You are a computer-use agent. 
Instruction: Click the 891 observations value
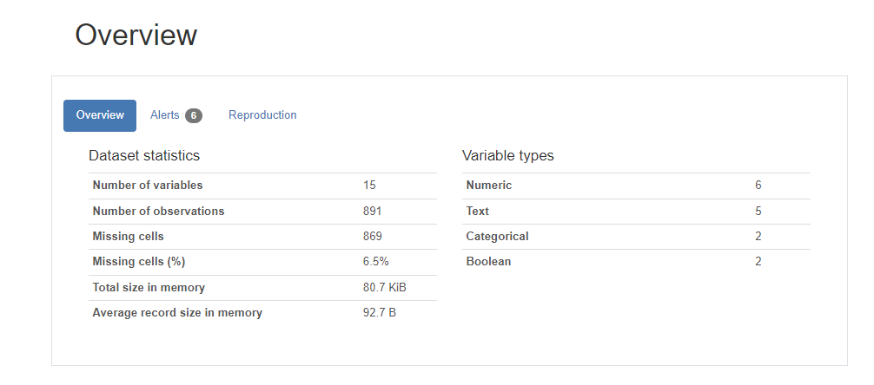pyautogui.click(x=373, y=211)
